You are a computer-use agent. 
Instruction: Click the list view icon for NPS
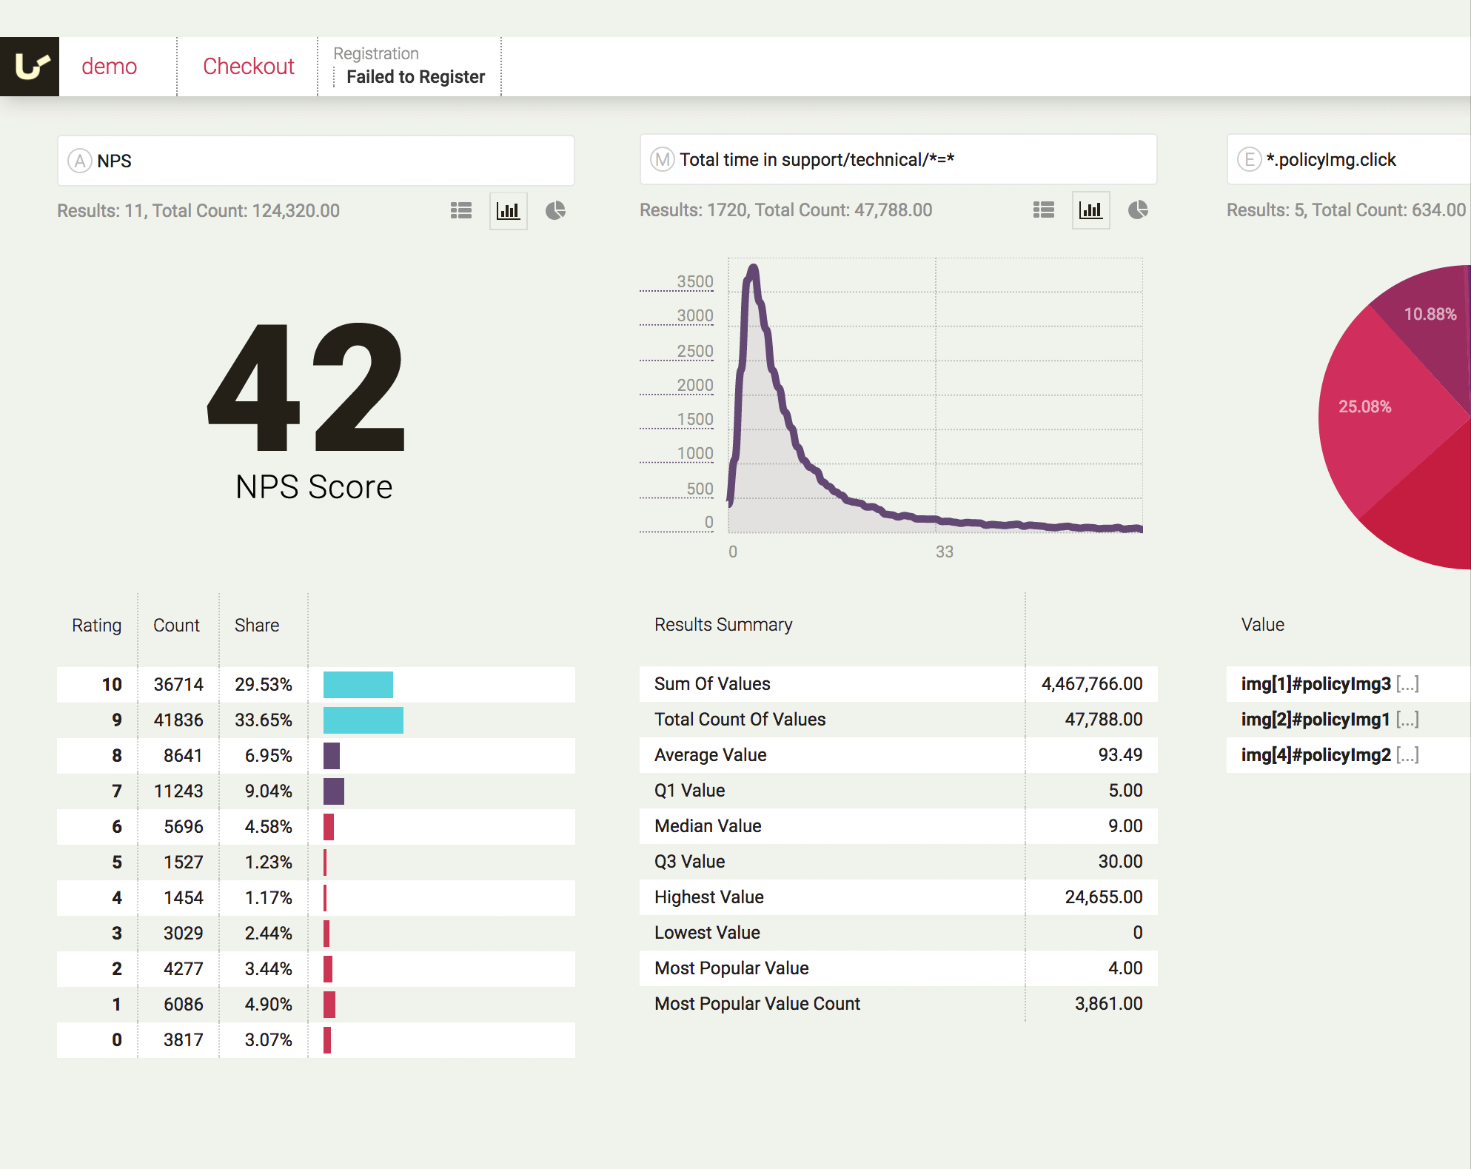(461, 210)
